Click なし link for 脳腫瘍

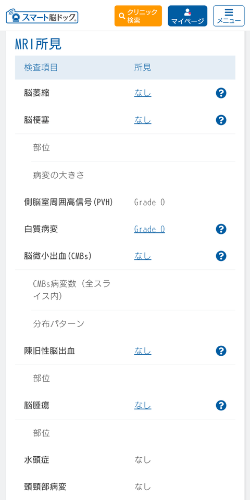point(143,406)
